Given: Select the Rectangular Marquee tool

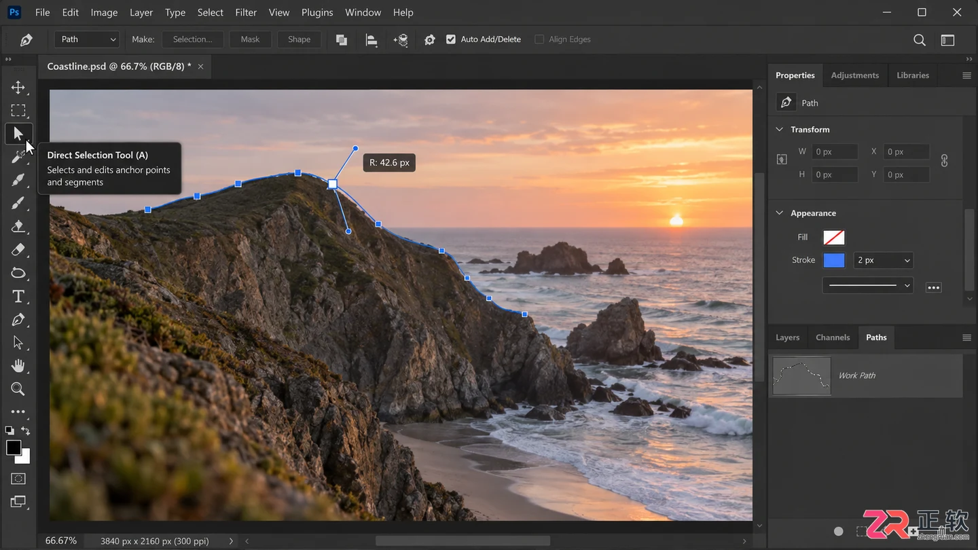Looking at the screenshot, I should pyautogui.click(x=18, y=110).
